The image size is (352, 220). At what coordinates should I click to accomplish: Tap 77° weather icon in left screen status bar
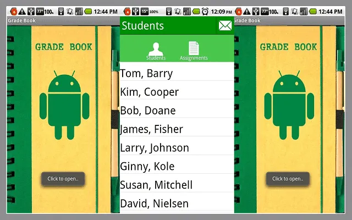click(x=40, y=12)
